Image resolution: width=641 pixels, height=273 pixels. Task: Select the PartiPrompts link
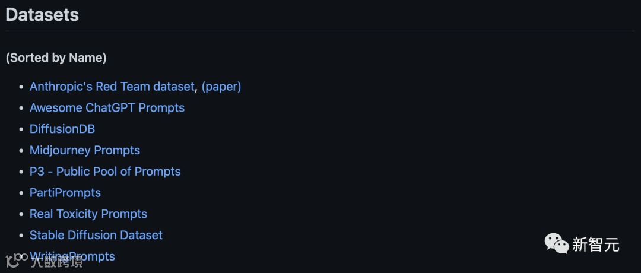coord(65,193)
